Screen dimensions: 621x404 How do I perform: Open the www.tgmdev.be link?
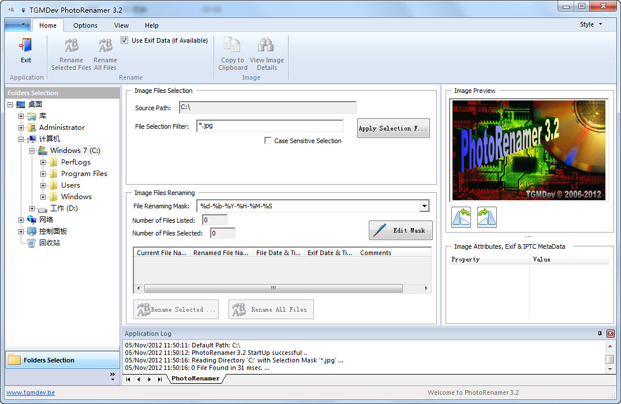pos(31,392)
